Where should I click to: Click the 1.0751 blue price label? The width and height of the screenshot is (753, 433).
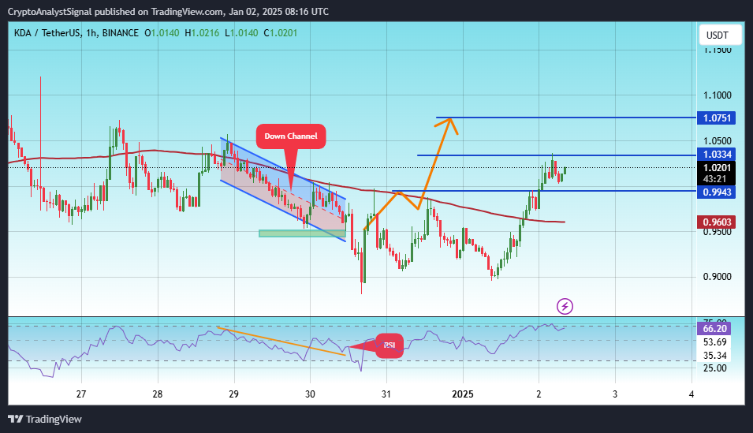point(717,118)
